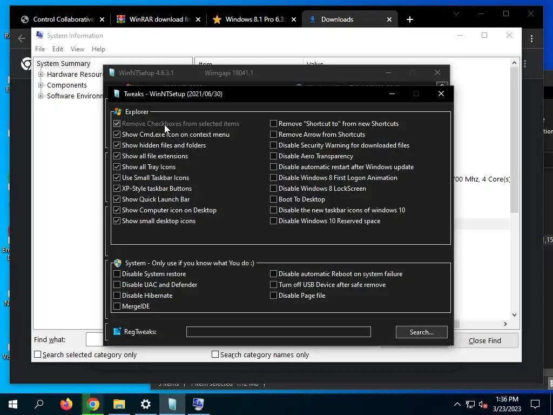
Task: Click the Search... button
Action: [421, 332]
